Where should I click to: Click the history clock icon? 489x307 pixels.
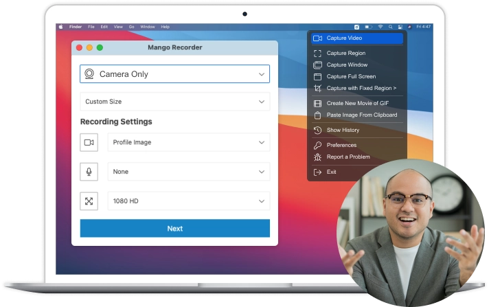click(317, 130)
